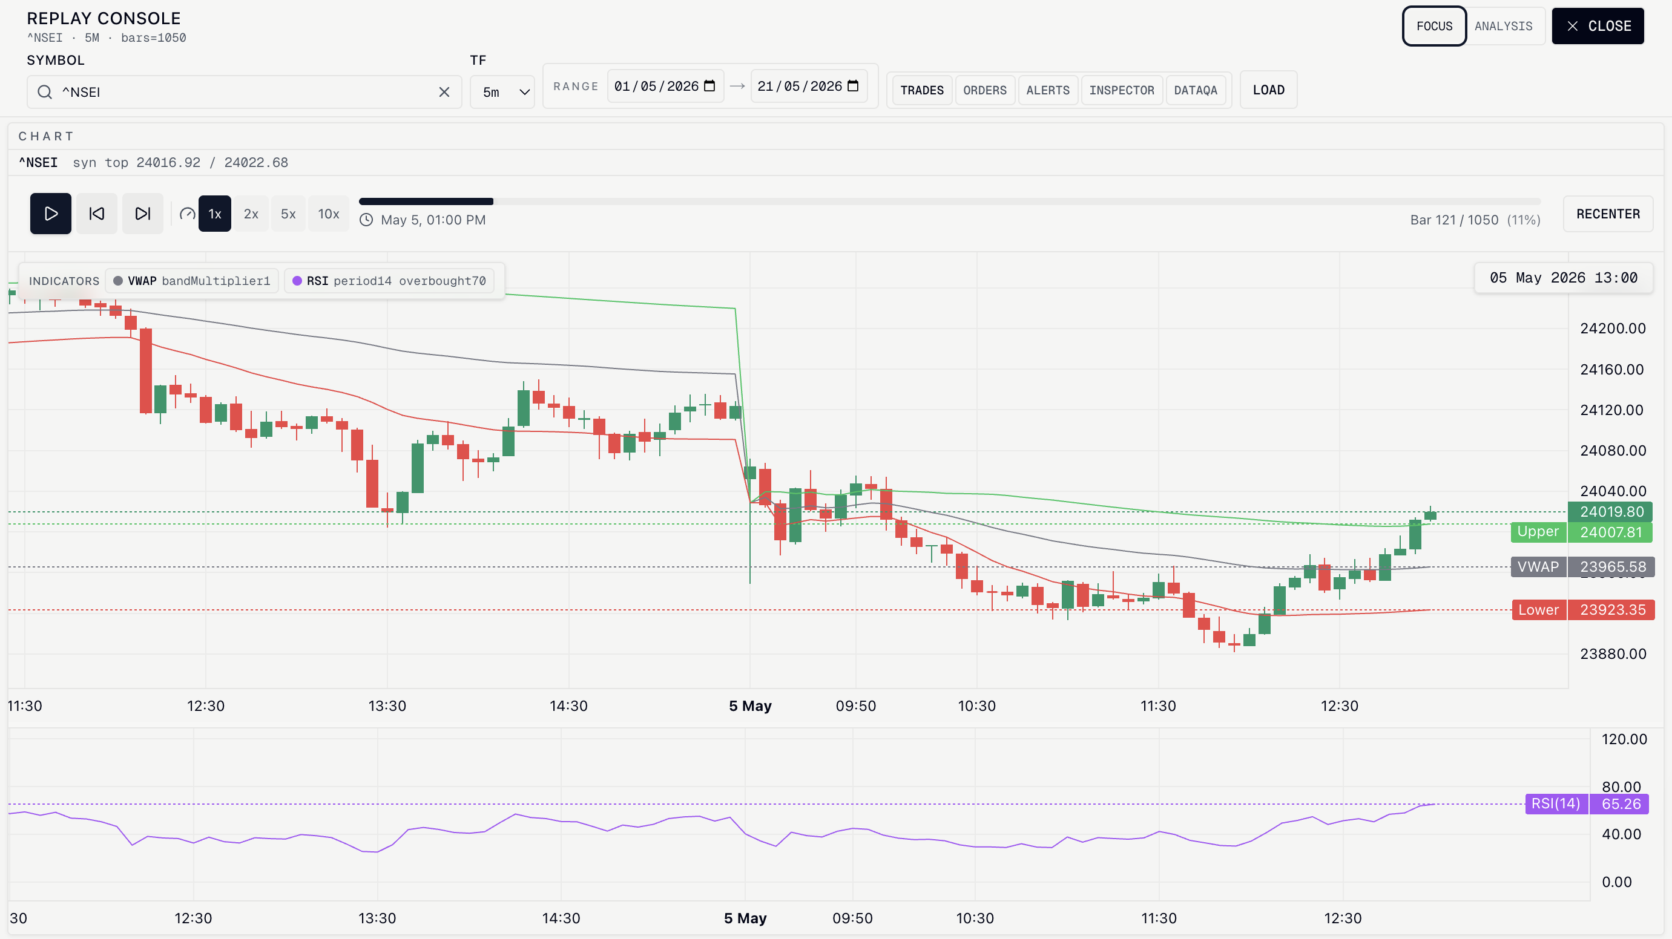Open the TRADES tab
Screen dimensions: 1672x939
tap(922, 90)
